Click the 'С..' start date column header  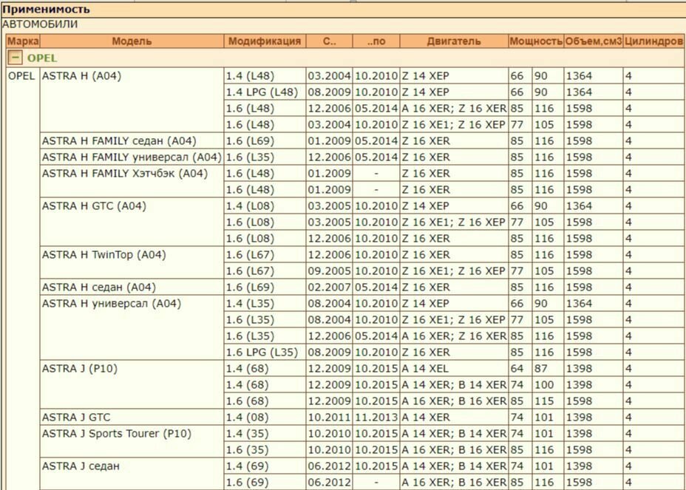click(x=329, y=41)
